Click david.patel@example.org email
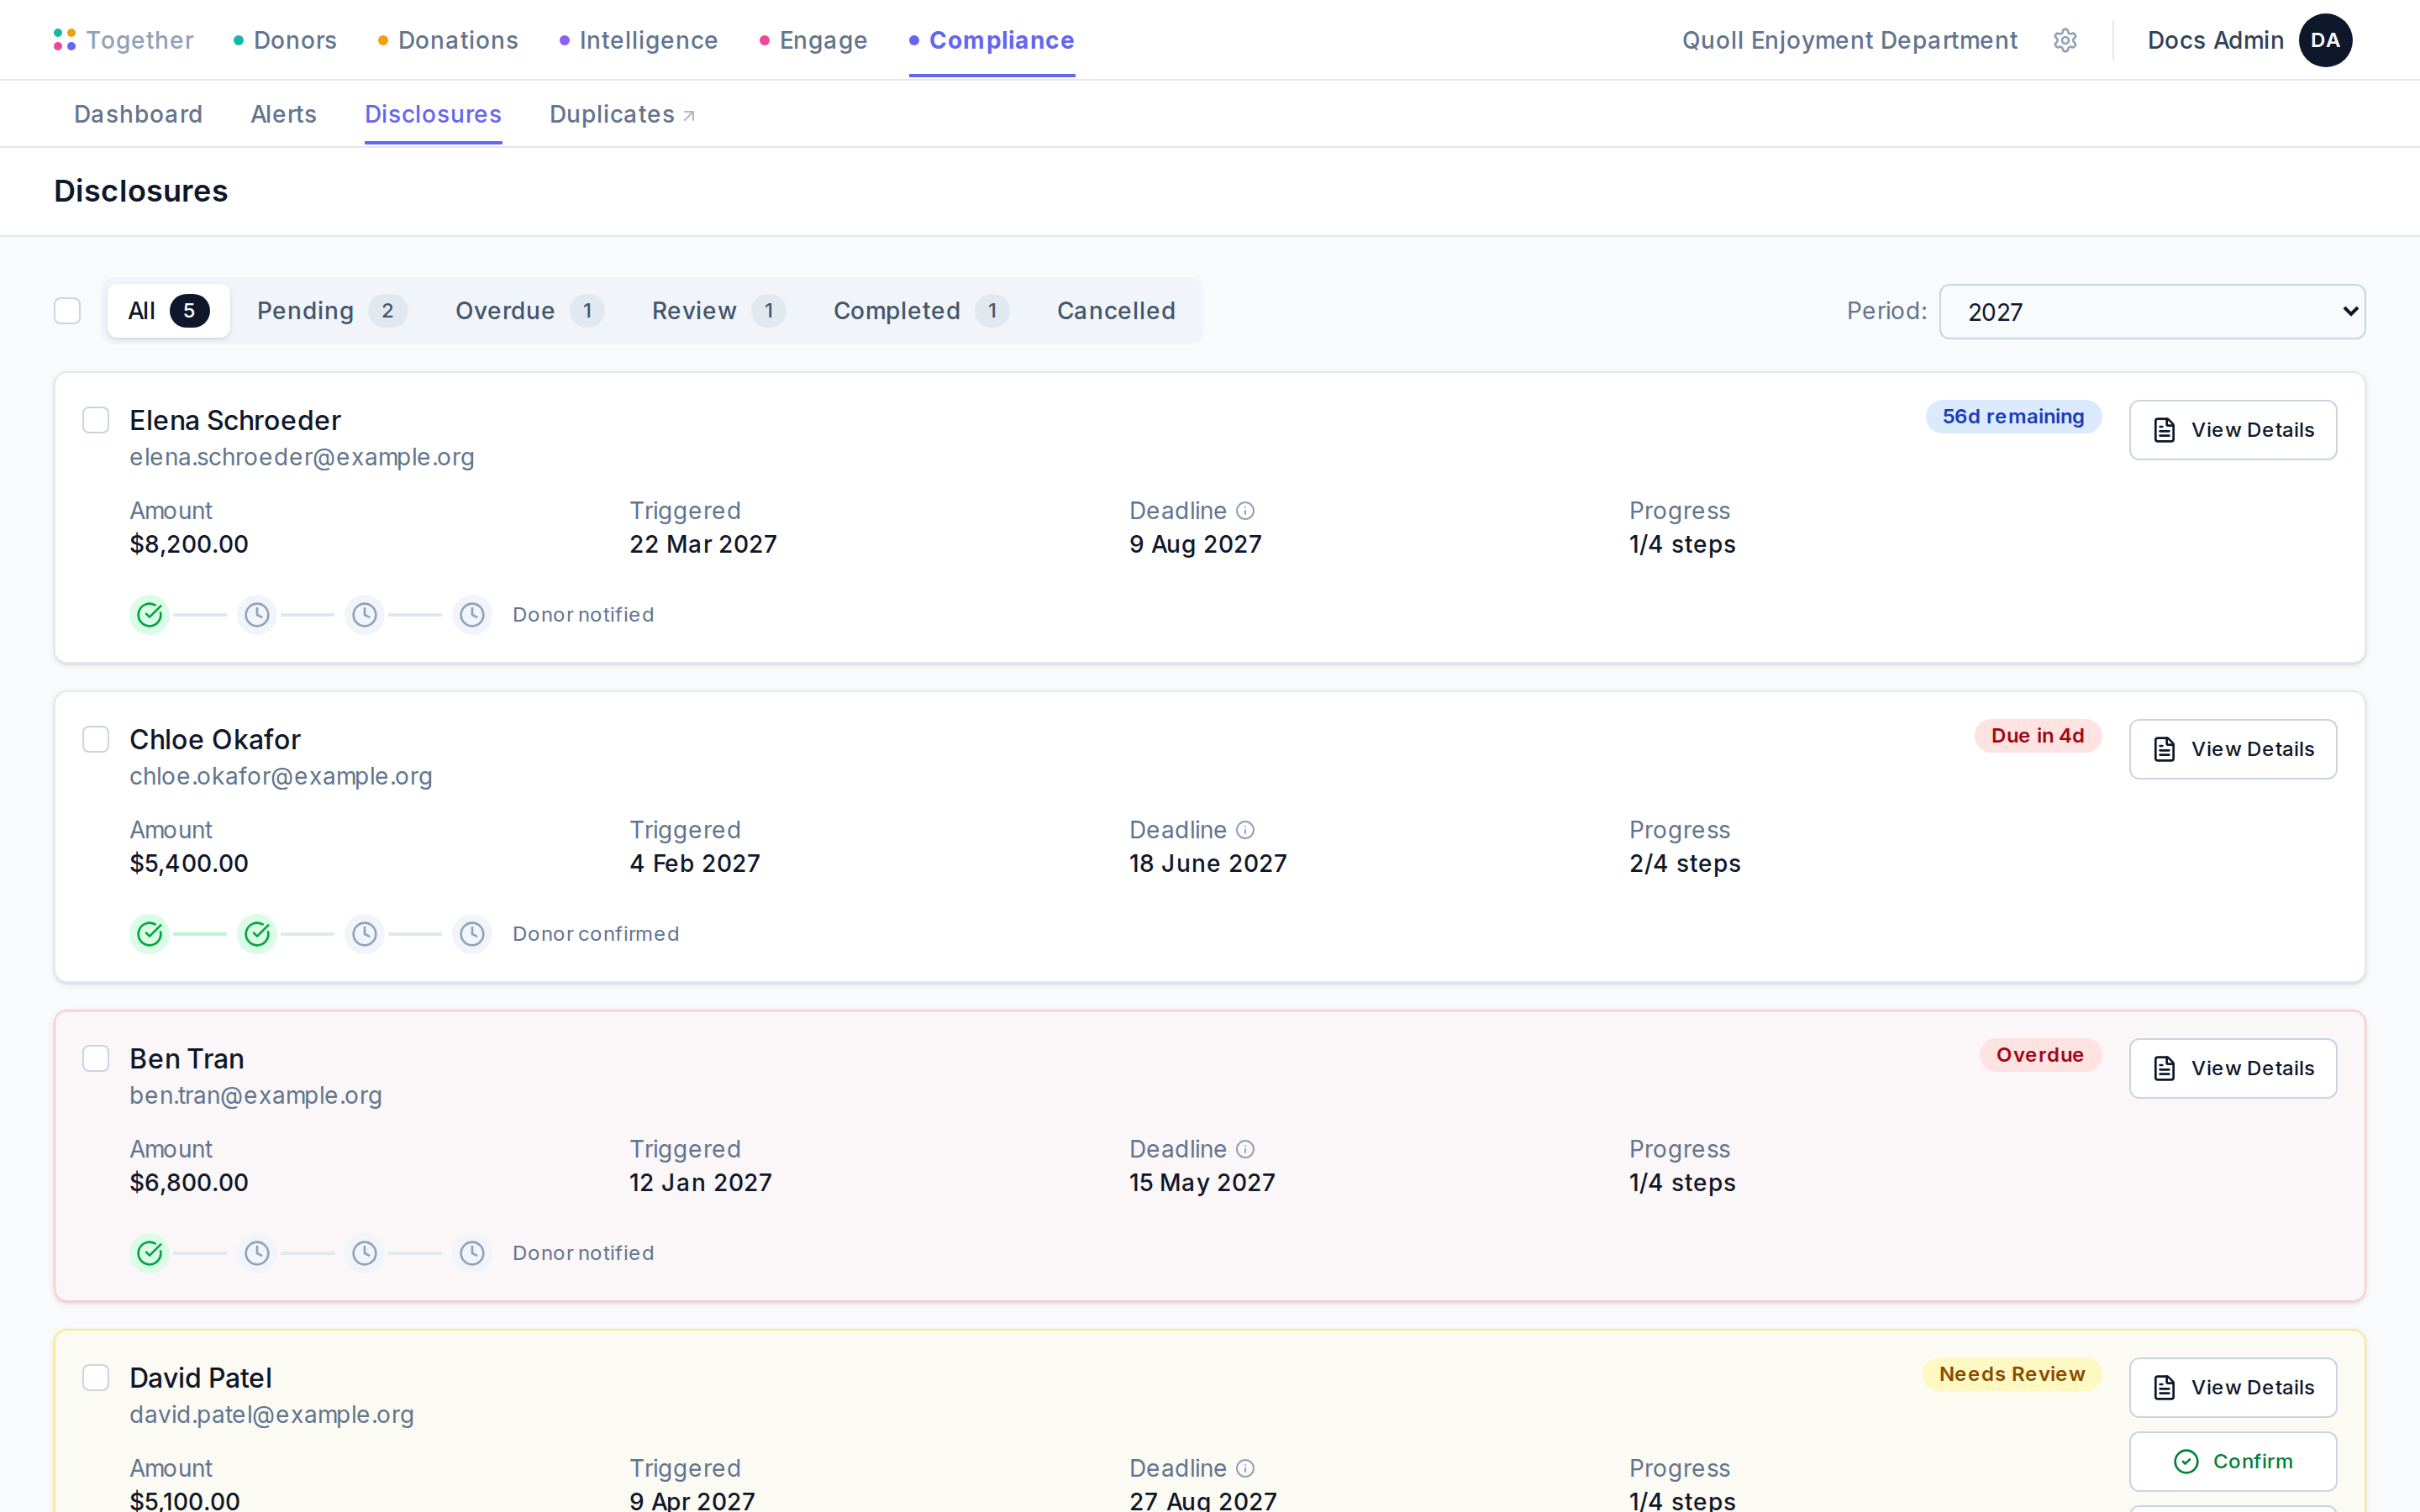 click(272, 1414)
